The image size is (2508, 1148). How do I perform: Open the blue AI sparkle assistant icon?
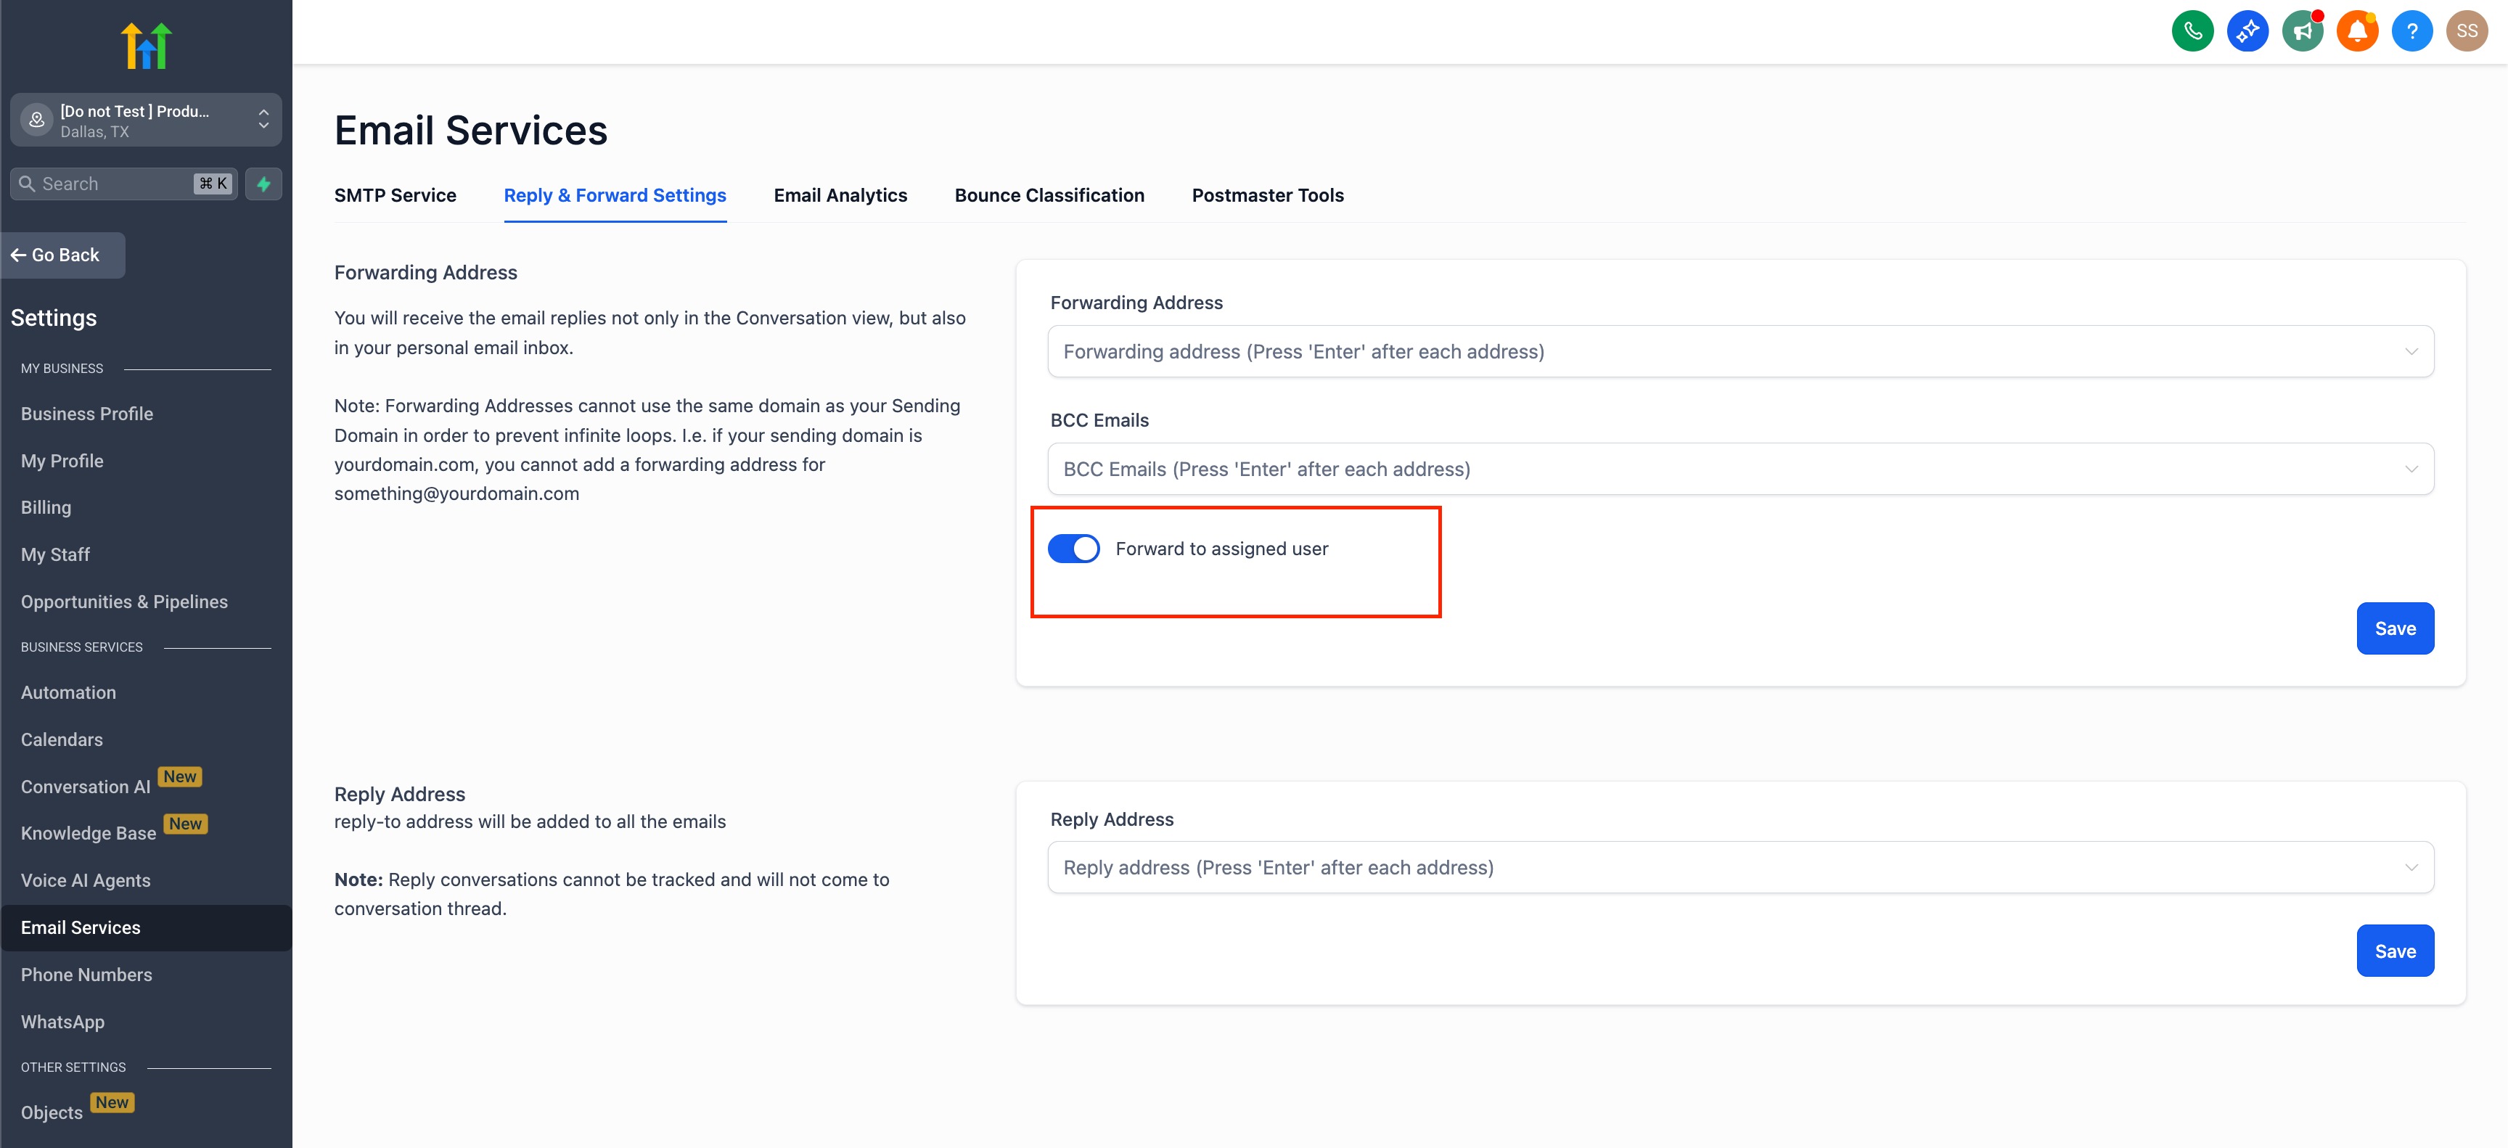coord(2247,31)
